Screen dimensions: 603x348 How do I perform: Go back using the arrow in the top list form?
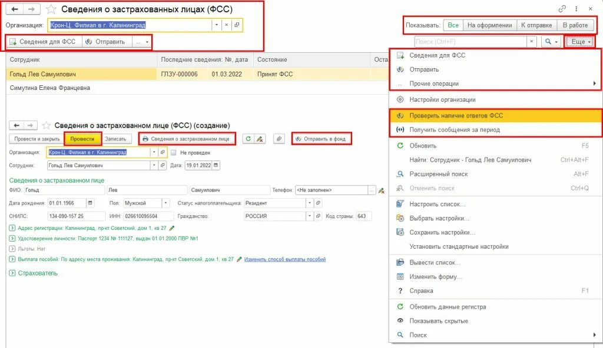click(15, 9)
